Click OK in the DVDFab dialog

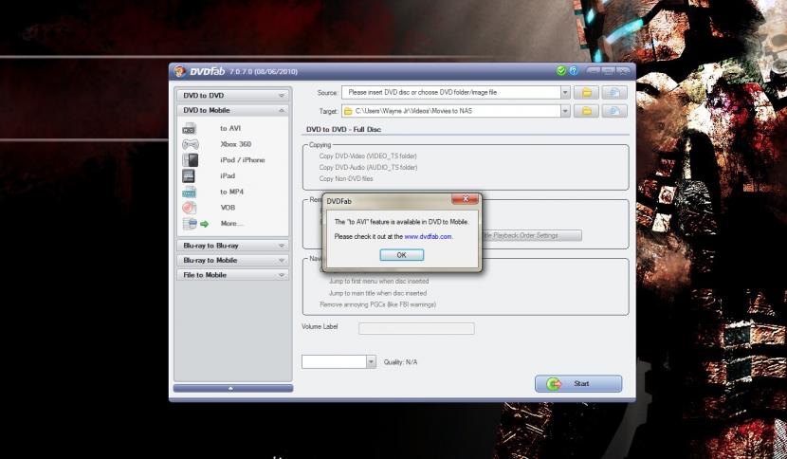(401, 255)
